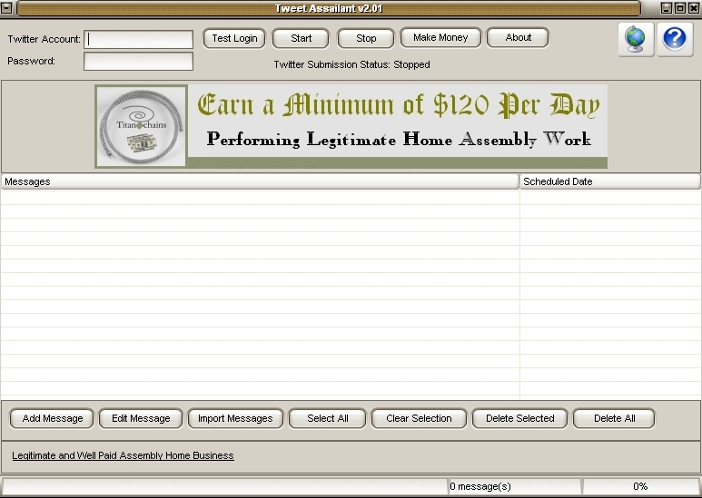Stop submission with the Stop button
Viewport: 702px width, 498px height.
(366, 38)
